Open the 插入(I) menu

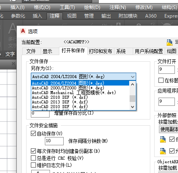pyautogui.click(x=17, y=7)
